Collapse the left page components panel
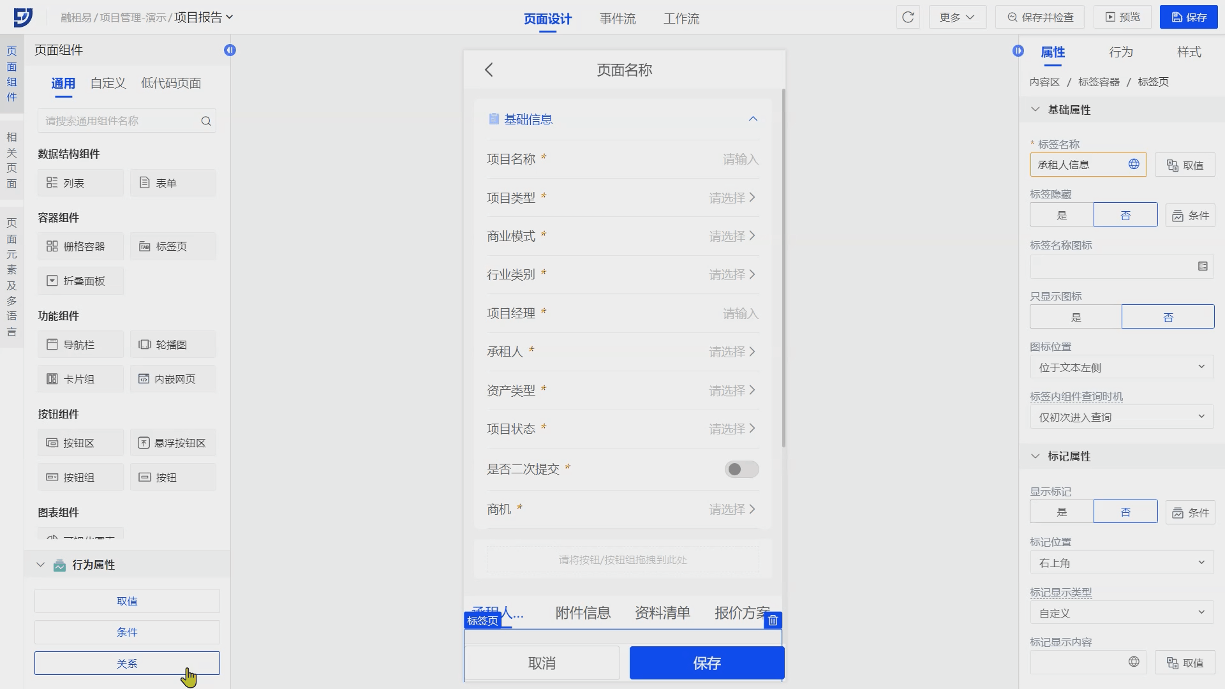 [230, 50]
